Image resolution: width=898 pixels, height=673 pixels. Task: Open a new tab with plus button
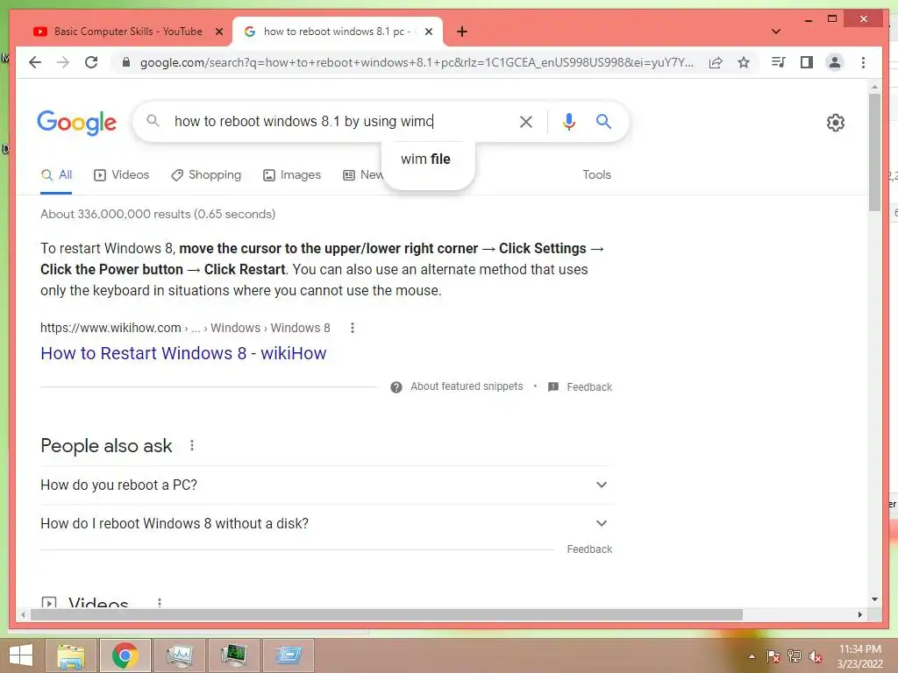pyautogui.click(x=462, y=32)
